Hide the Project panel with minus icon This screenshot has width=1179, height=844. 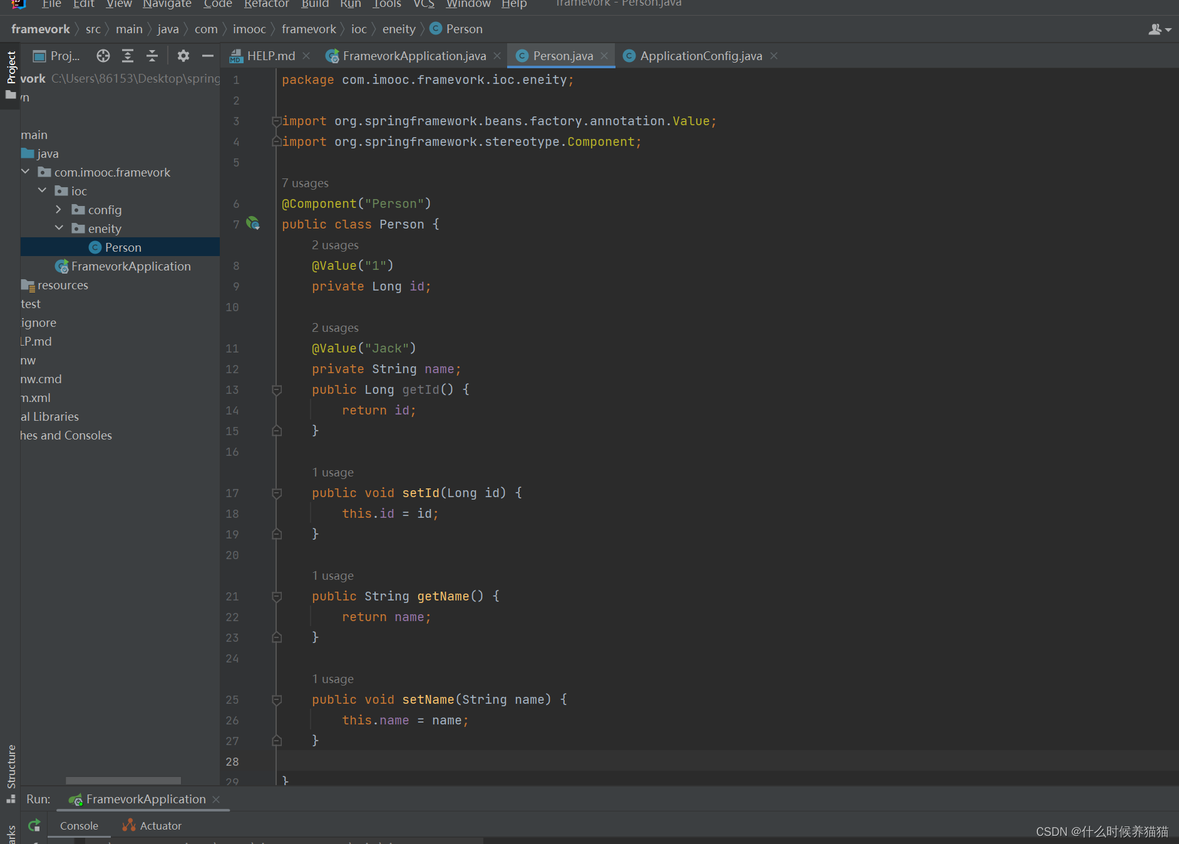(x=208, y=56)
